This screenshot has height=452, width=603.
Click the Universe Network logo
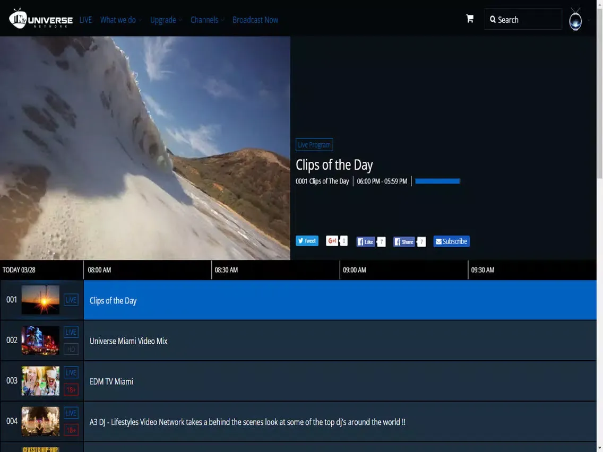pos(41,19)
